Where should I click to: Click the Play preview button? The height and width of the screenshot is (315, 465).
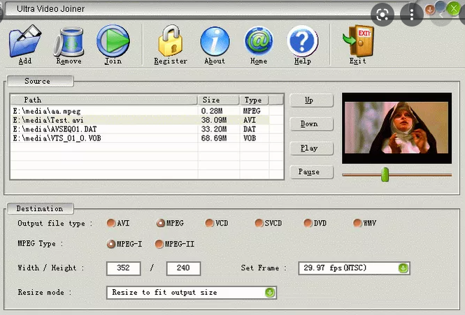tap(311, 149)
